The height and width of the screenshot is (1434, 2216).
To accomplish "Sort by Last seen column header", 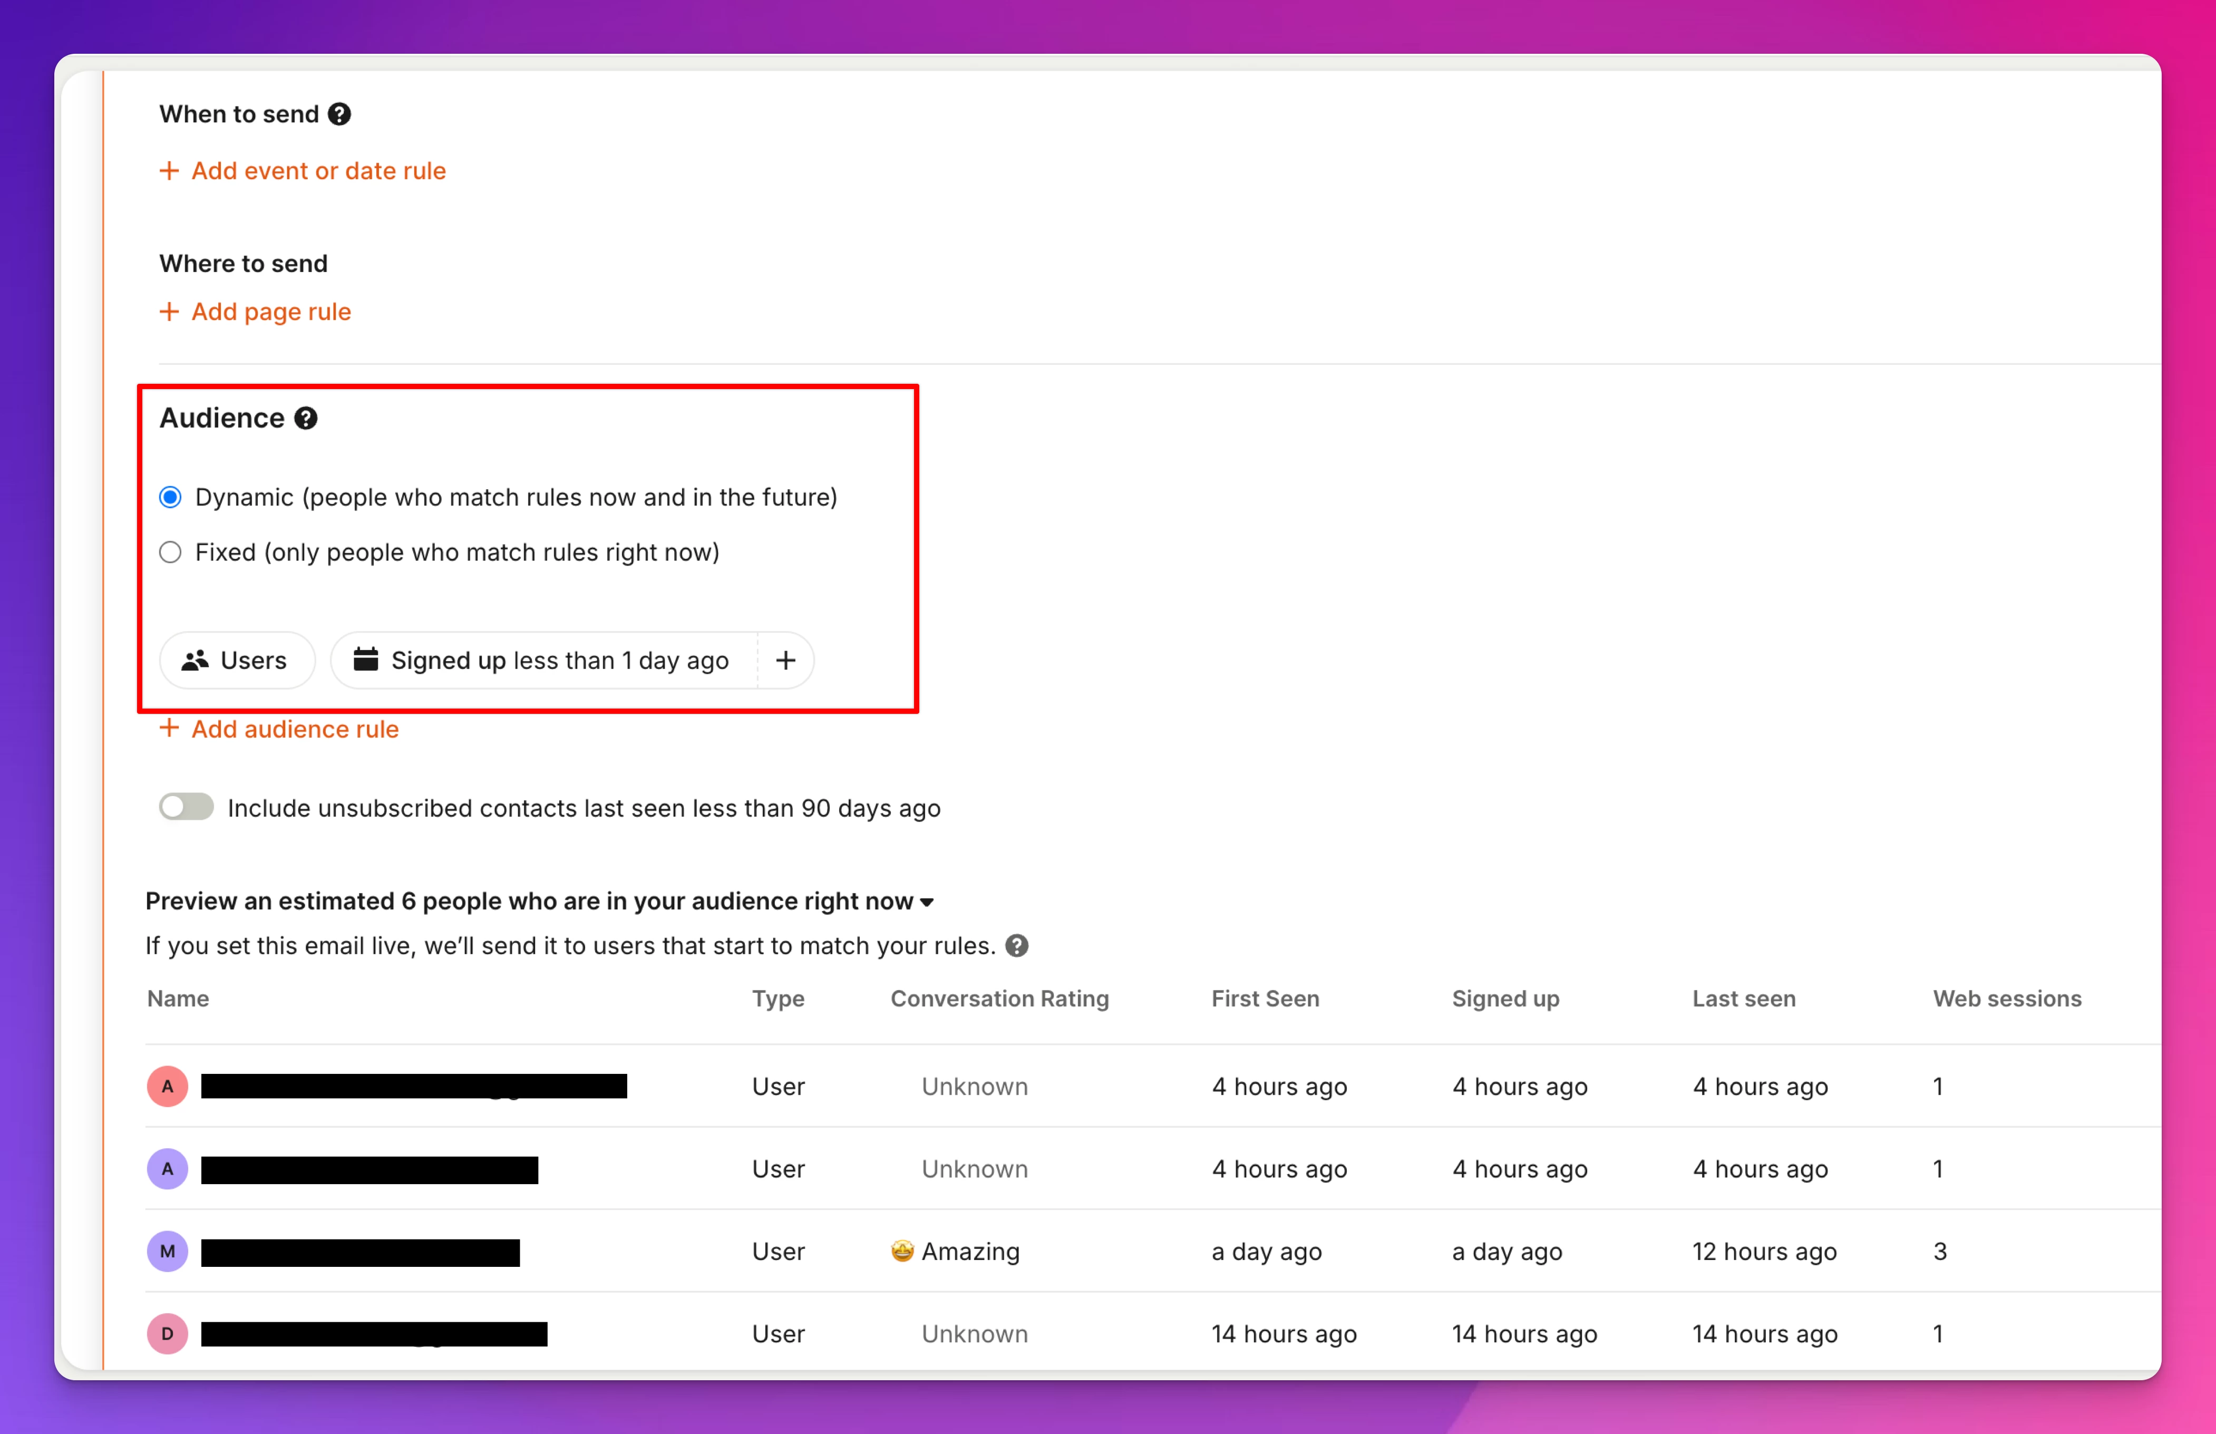I will 1744,998.
